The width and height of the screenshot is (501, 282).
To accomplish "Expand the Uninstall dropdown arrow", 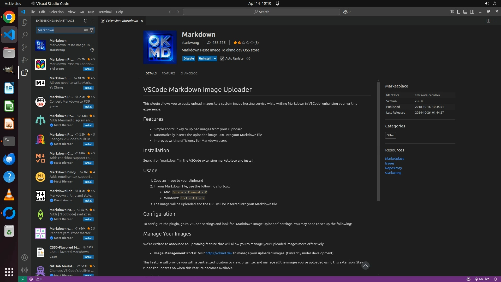I will [215, 58].
